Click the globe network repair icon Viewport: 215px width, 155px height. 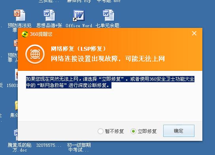(x=35, y=54)
